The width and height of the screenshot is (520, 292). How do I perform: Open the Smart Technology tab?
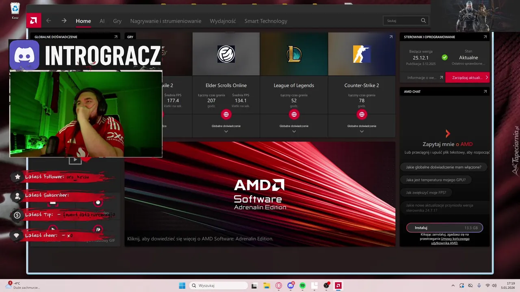266,21
